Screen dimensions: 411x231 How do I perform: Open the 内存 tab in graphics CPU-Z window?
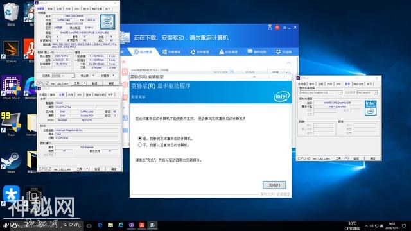[x=329, y=84]
